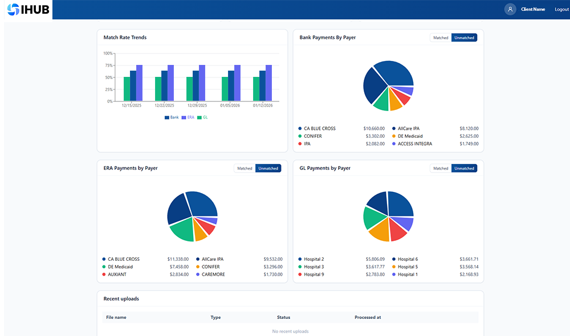Click the IHUB logo icon

(x=13, y=10)
